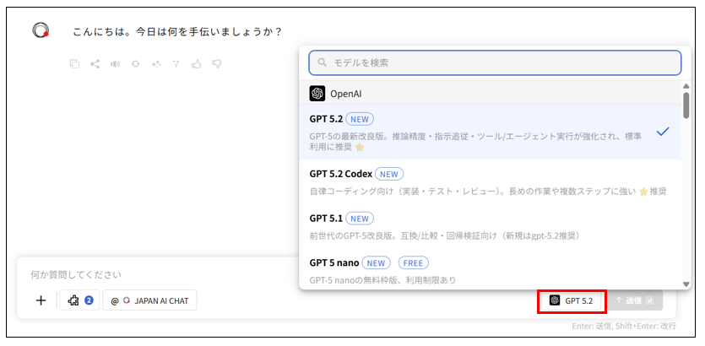Click the copy message icon
The image size is (705, 346).
[75, 63]
